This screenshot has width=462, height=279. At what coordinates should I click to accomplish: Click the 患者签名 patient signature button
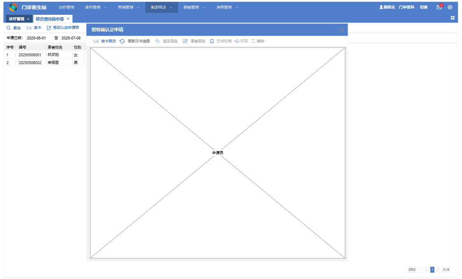(194, 41)
